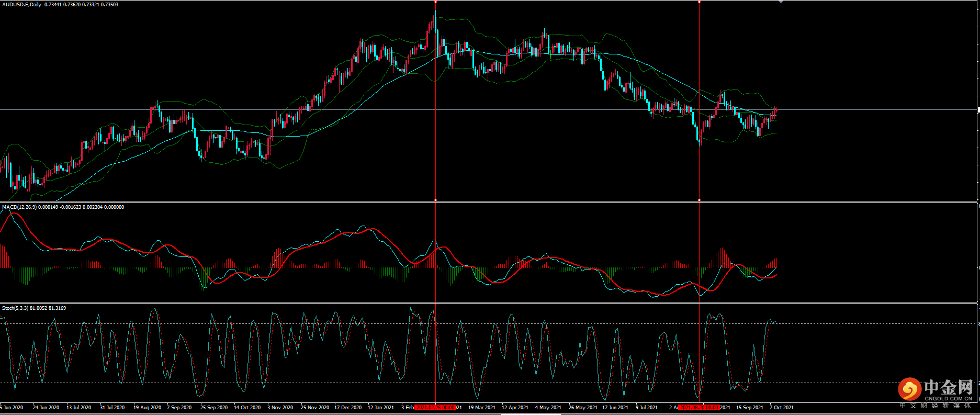Click the 2021.08.20 red date label
Image resolution: width=980 pixels, height=415 pixels.
[x=699, y=408]
